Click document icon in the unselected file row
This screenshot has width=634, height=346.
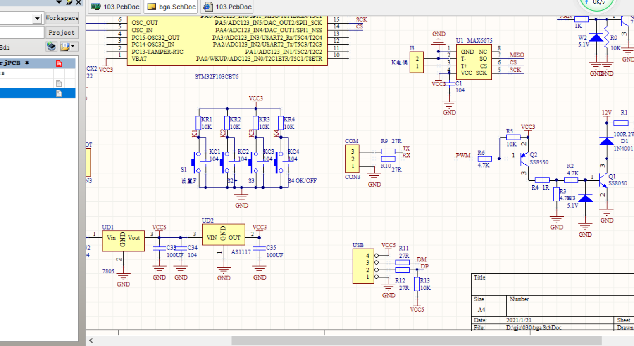59,83
